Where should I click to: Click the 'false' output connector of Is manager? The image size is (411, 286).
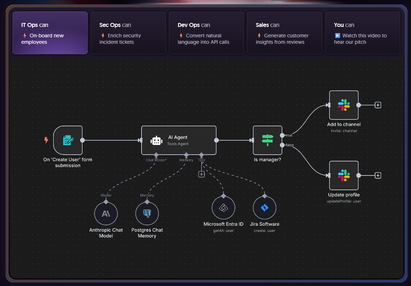pyautogui.click(x=282, y=145)
